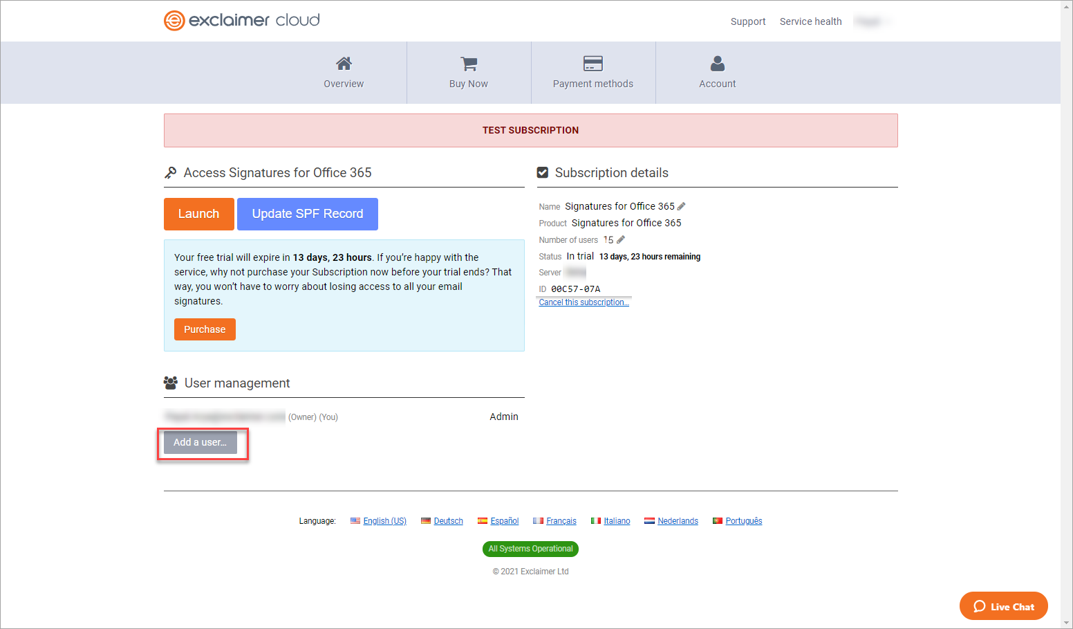This screenshot has height=629, width=1073.
Task: Edit subscription name with the pencil icon
Action: [681, 206]
